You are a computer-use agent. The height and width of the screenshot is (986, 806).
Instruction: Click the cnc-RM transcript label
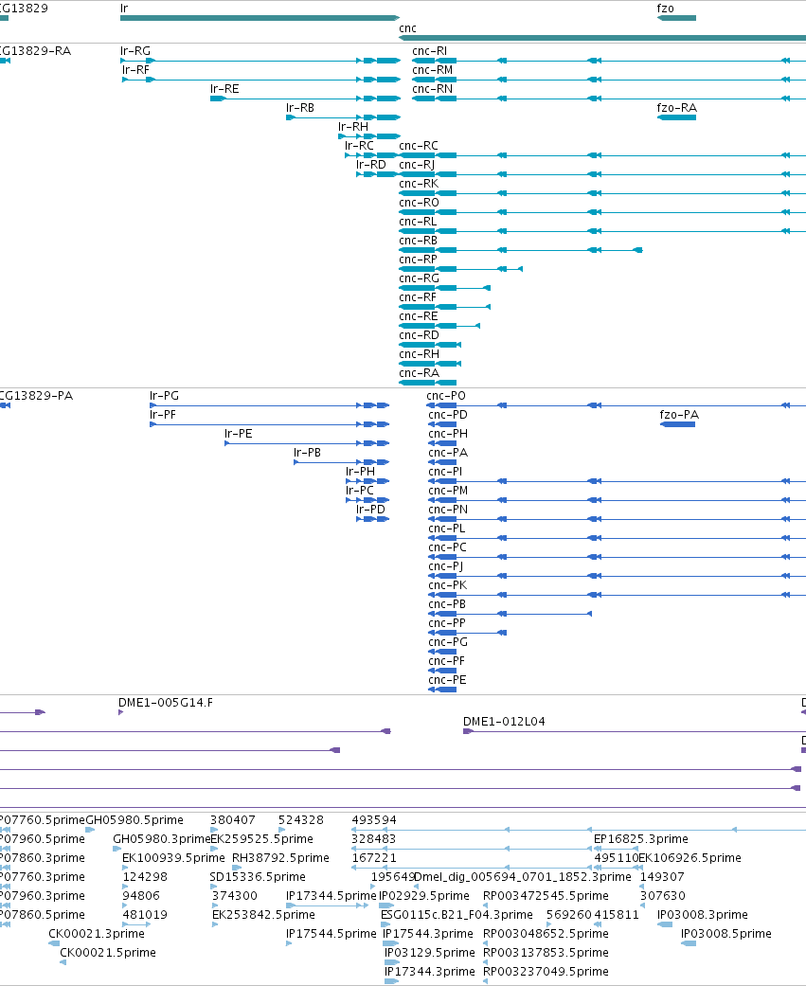point(432,70)
